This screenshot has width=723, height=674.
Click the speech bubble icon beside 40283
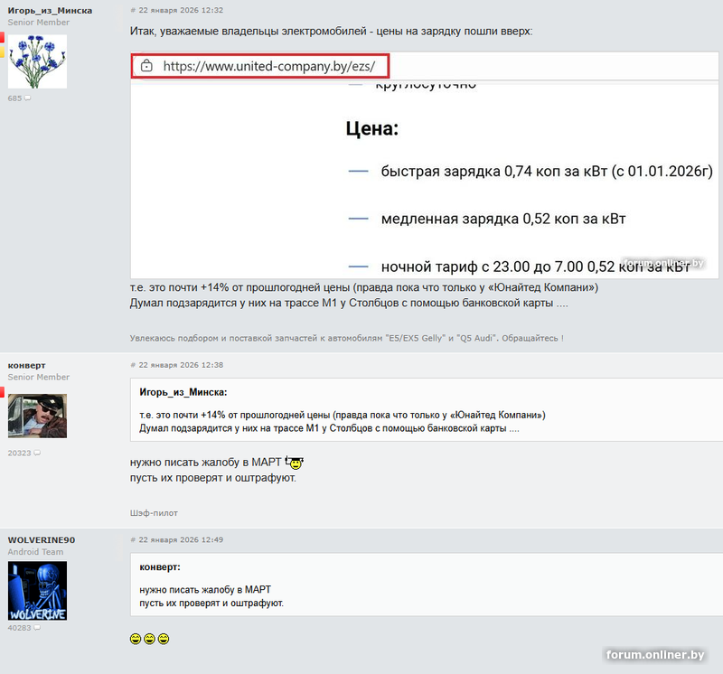pos(37,628)
